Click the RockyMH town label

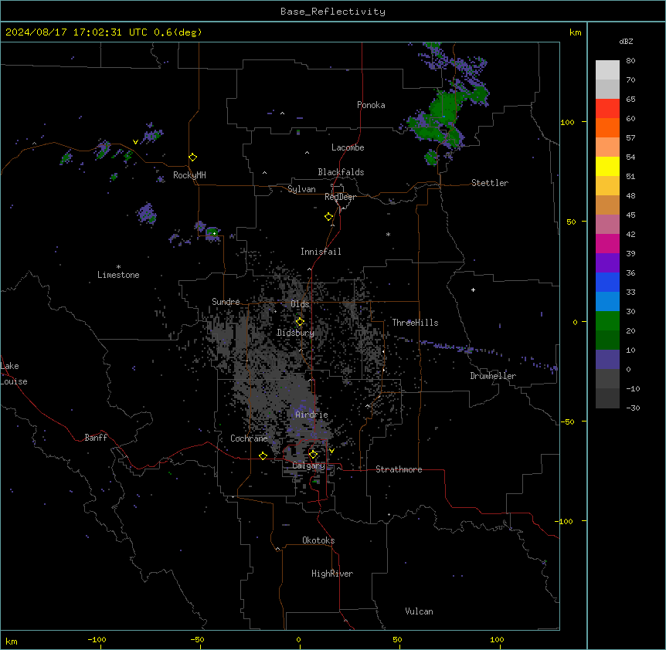coord(189,175)
